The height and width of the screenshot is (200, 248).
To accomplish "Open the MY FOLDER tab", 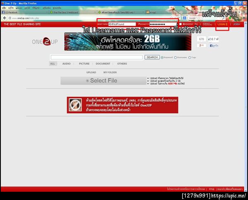I will [110, 72].
